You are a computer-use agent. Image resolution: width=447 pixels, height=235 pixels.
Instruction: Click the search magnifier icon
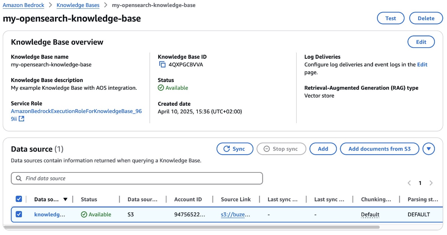(x=19, y=178)
